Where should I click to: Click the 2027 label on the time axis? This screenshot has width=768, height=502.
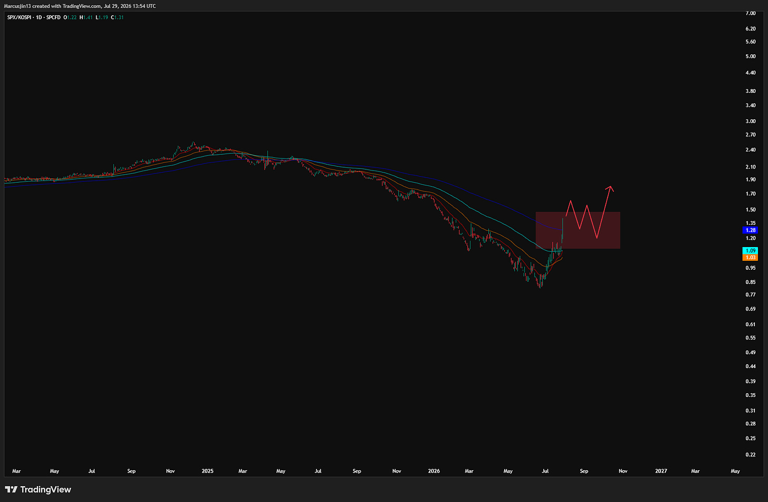click(660, 471)
